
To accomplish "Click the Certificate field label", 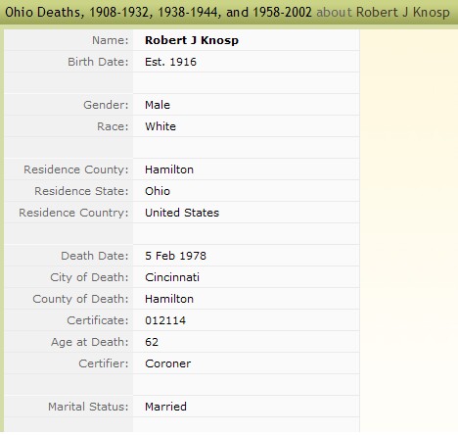I will coord(98,320).
